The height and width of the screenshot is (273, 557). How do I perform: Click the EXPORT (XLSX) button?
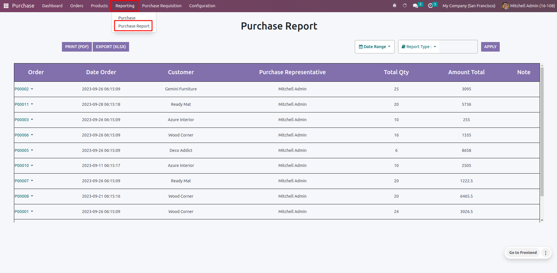coord(111,47)
